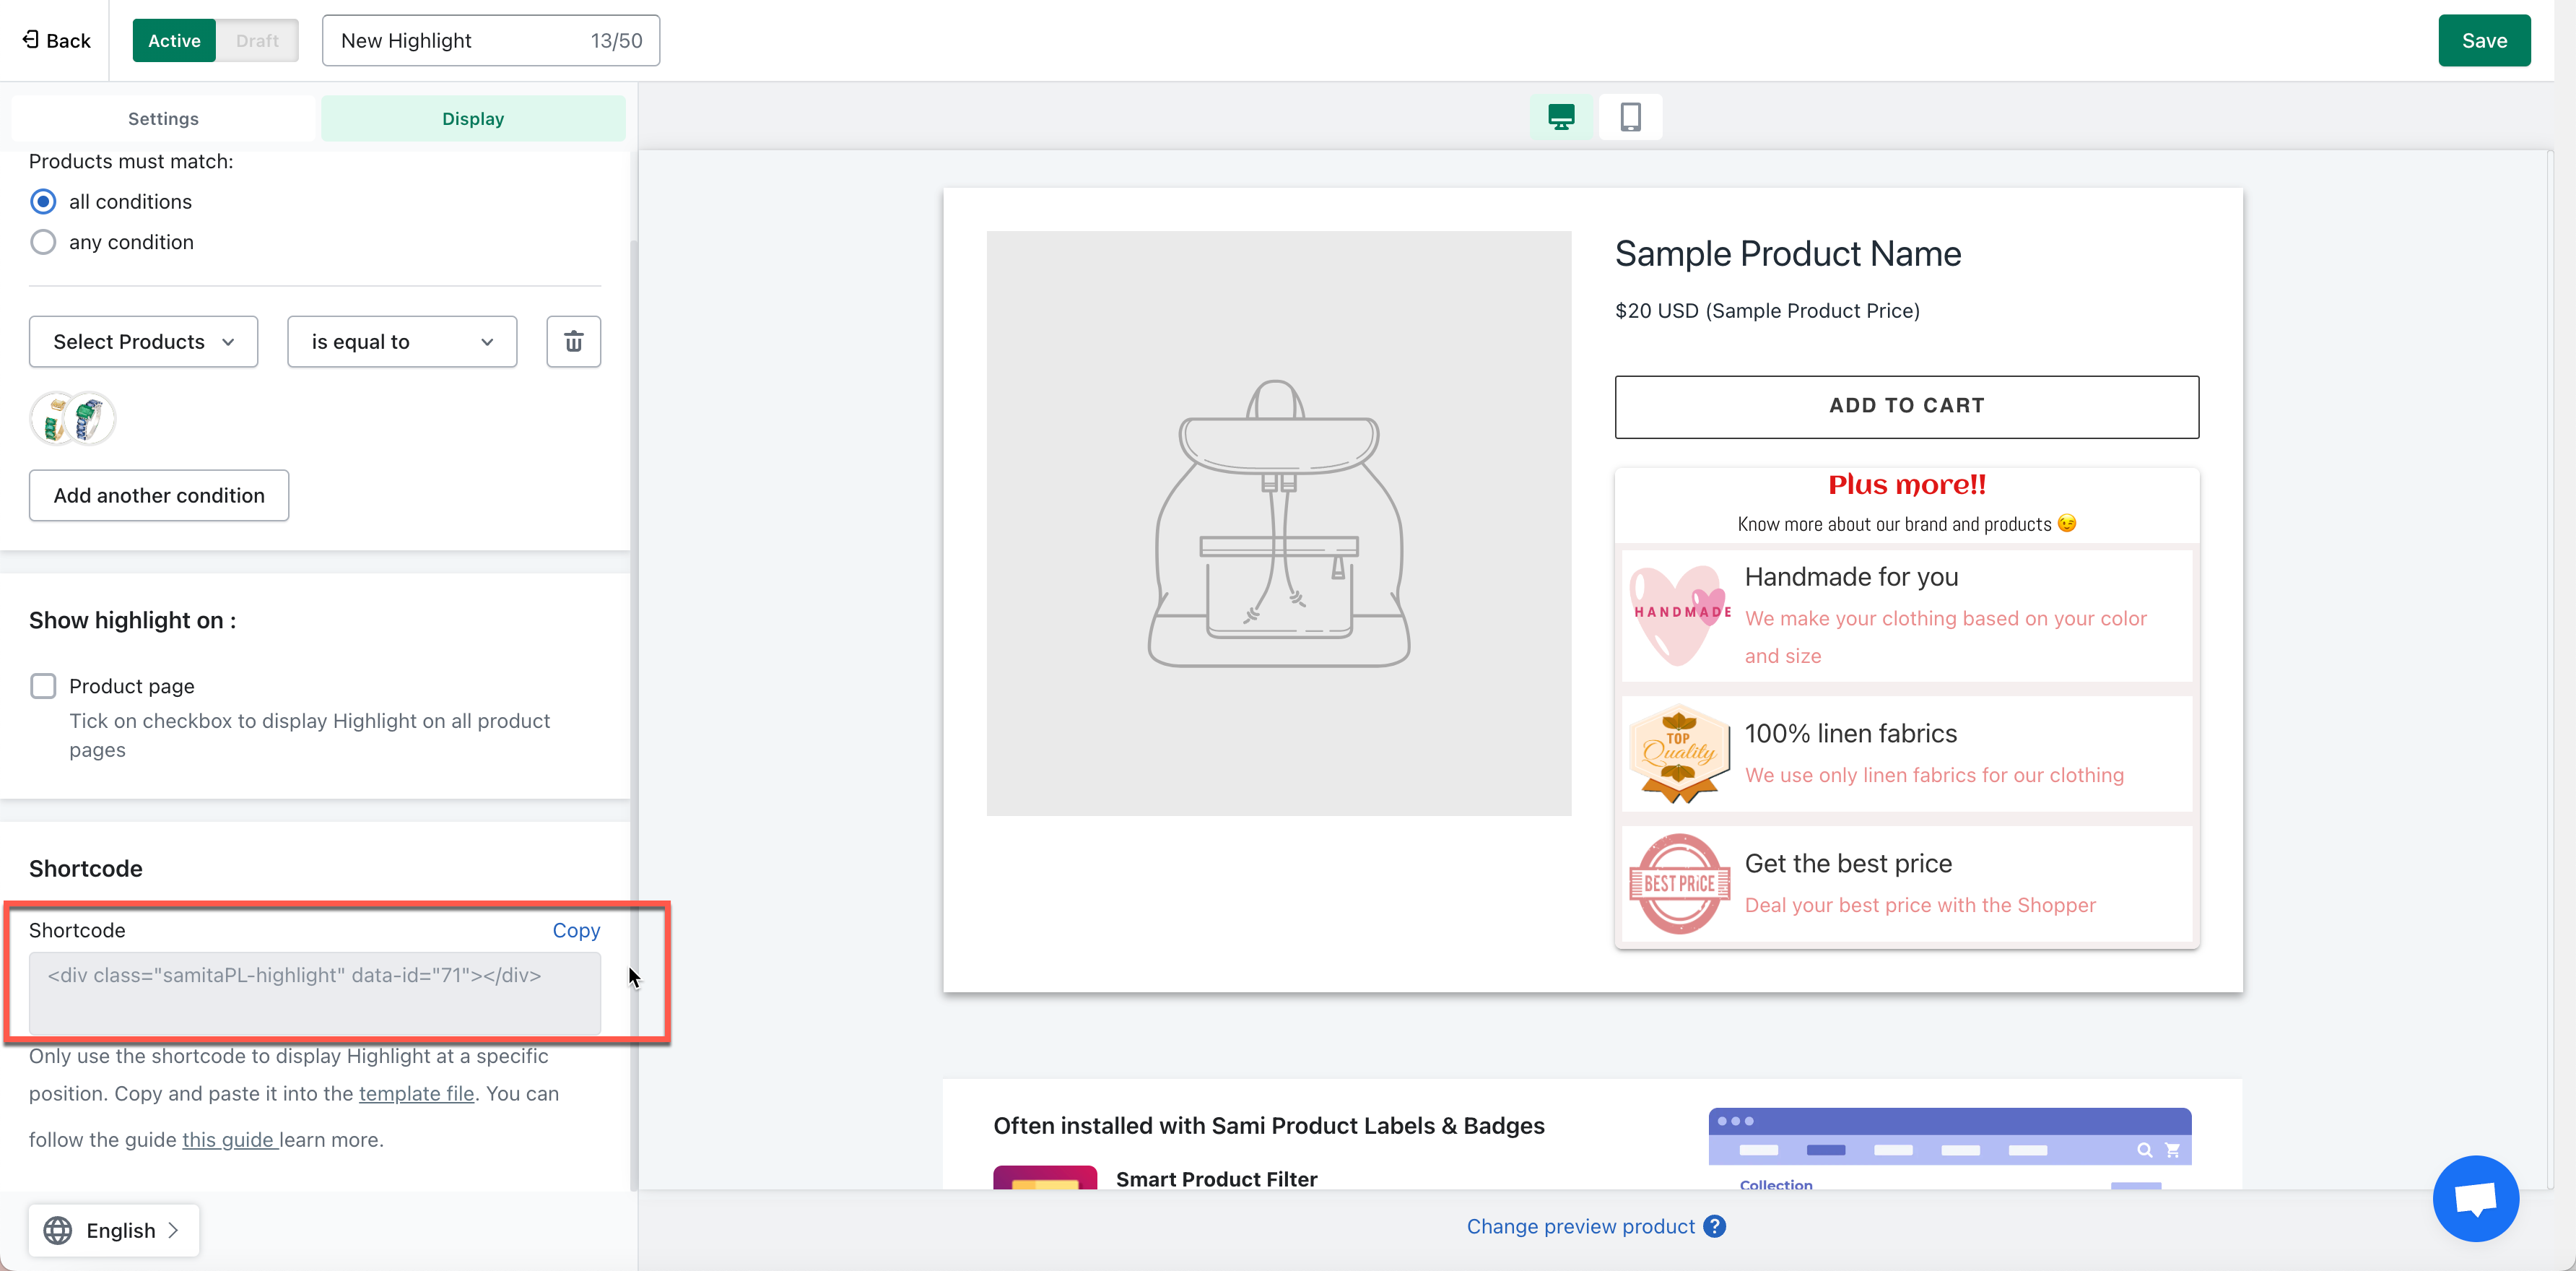The height and width of the screenshot is (1271, 2576).
Task: Select the any condition radio
Action: tap(43, 242)
